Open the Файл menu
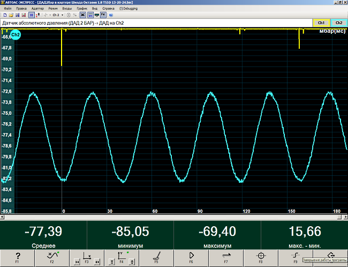This screenshot has width=348, height=267. [7, 9]
